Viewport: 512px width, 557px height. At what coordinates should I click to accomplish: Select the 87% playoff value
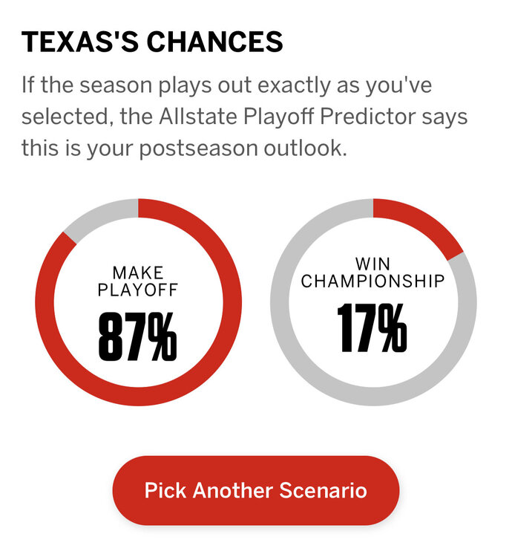click(x=138, y=336)
